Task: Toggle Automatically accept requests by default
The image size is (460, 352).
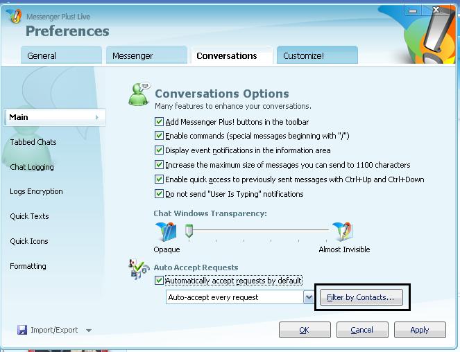Action: click(160, 281)
